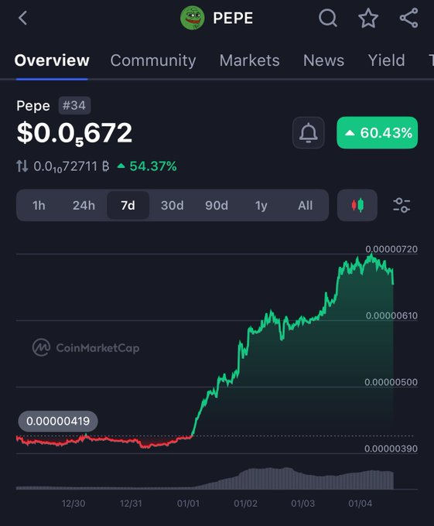Tap the 01/01 date label

(x=188, y=504)
